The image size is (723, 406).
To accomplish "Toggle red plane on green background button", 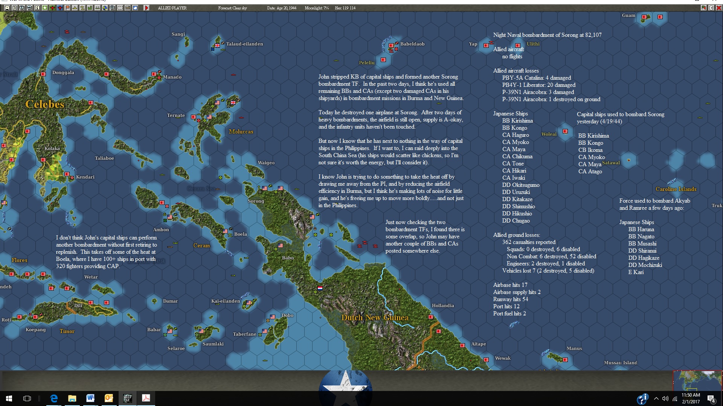I will (x=52, y=8).
